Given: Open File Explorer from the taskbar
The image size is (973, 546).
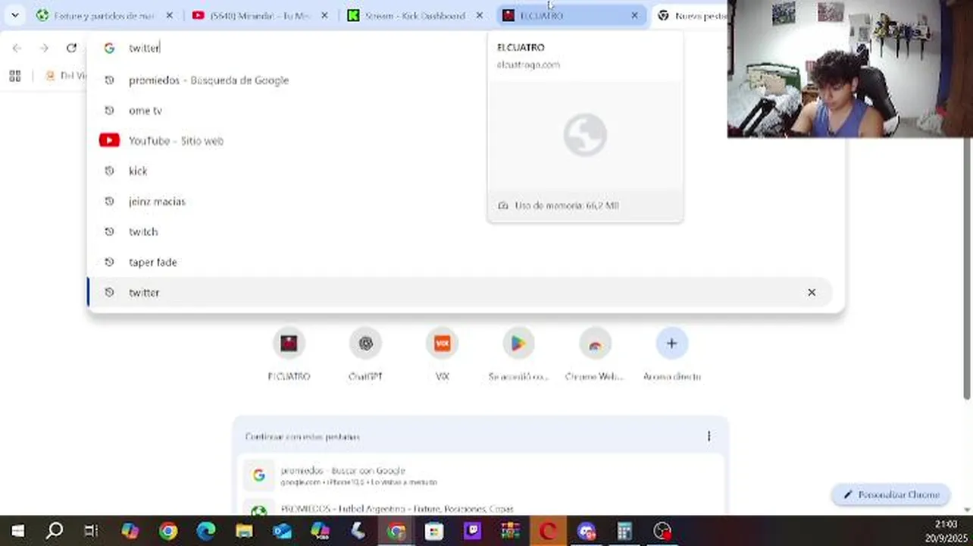Looking at the screenshot, I should click(x=244, y=531).
